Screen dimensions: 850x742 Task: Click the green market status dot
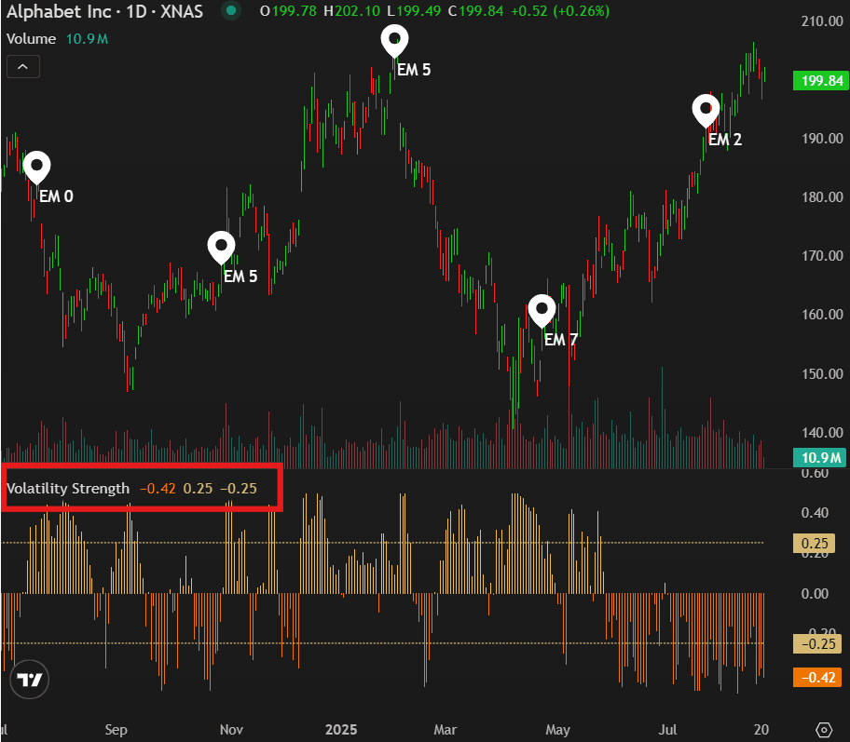click(231, 11)
